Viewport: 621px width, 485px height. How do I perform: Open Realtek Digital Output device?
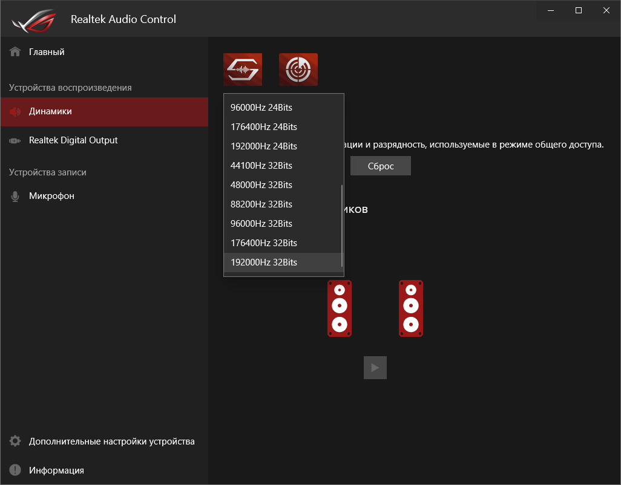coord(104,140)
